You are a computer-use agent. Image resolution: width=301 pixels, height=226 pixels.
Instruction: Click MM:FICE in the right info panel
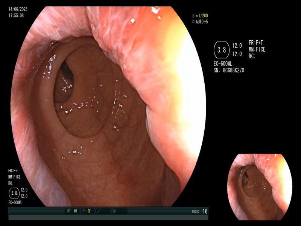click(257, 50)
